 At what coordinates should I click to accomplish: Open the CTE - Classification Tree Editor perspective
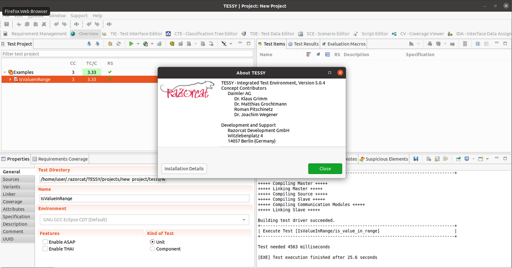point(202,34)
